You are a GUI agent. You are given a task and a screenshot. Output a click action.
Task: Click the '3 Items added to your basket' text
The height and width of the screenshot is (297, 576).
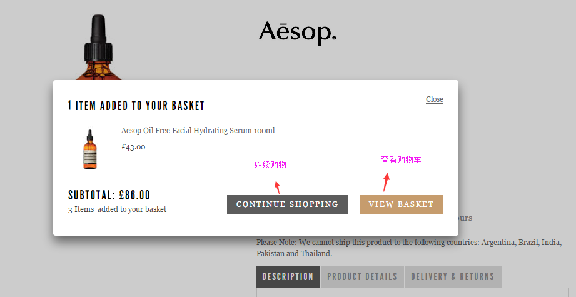pyautogui.click(x=117, y=209)
